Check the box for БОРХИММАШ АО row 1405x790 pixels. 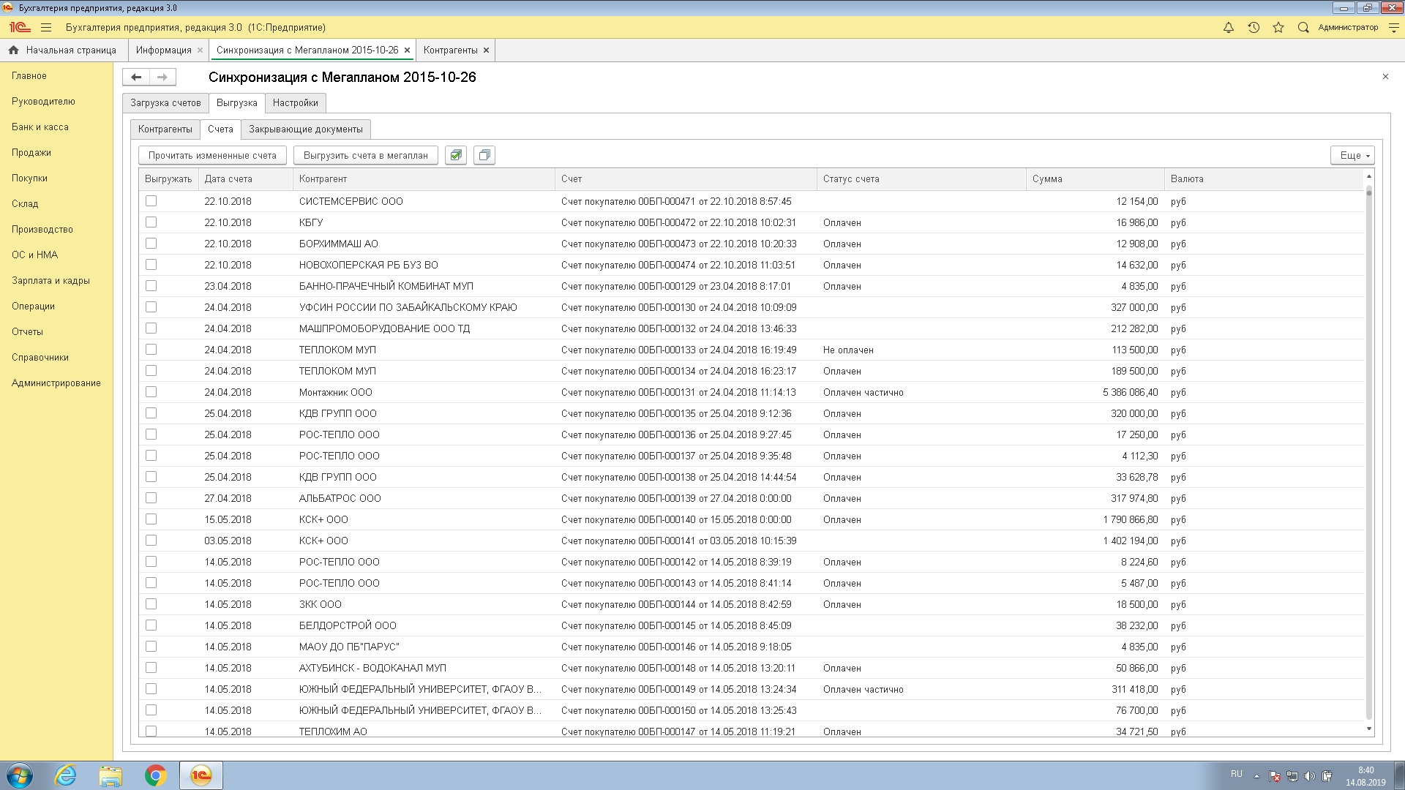tap(151, 244)
